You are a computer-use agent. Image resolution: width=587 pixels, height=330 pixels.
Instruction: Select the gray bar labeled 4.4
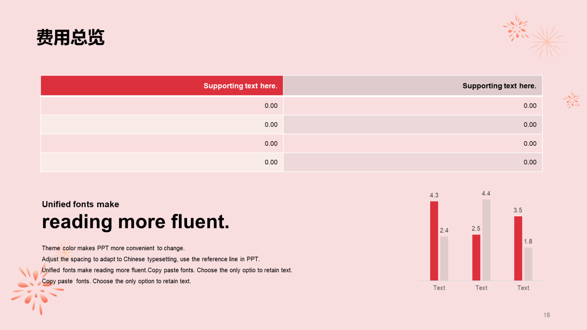click(486, 240)
